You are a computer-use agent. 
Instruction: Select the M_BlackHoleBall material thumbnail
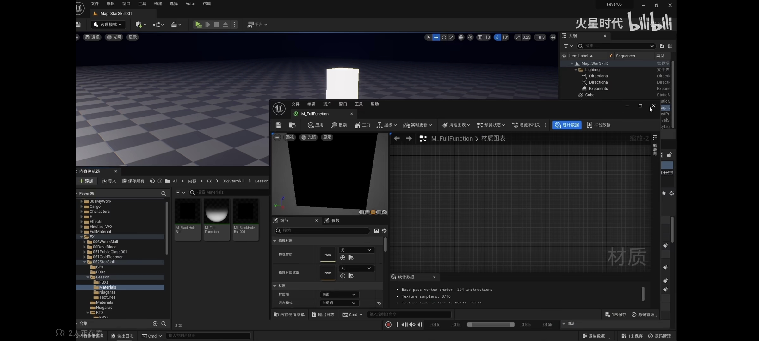point(188,211)
